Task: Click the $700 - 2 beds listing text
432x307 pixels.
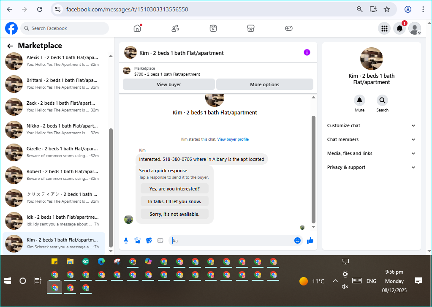Action: coord(167,74)
